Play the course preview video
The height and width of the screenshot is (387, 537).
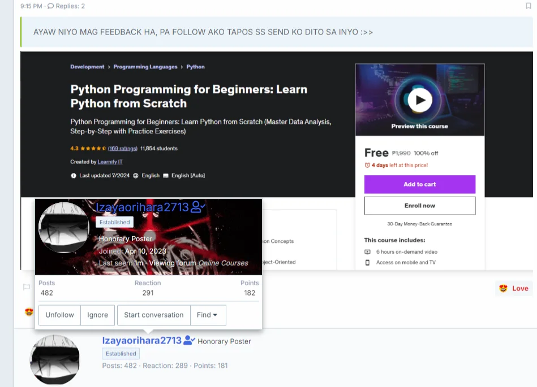pos(420,100)
